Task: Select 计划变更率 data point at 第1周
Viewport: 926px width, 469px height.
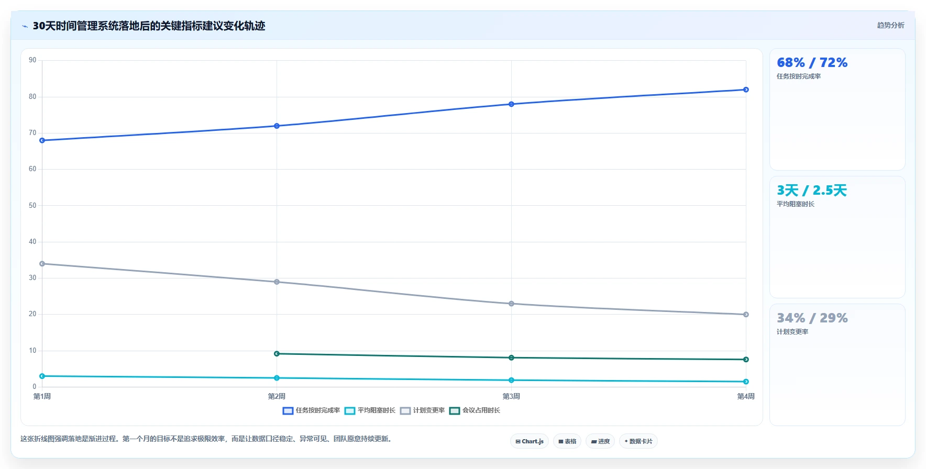Action: tap(42, 264)
